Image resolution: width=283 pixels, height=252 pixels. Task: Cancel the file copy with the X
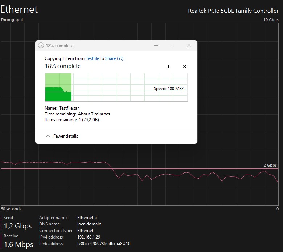(x=184, y=66)
